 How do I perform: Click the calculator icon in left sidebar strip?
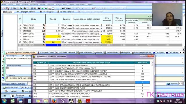click(3, 68)
